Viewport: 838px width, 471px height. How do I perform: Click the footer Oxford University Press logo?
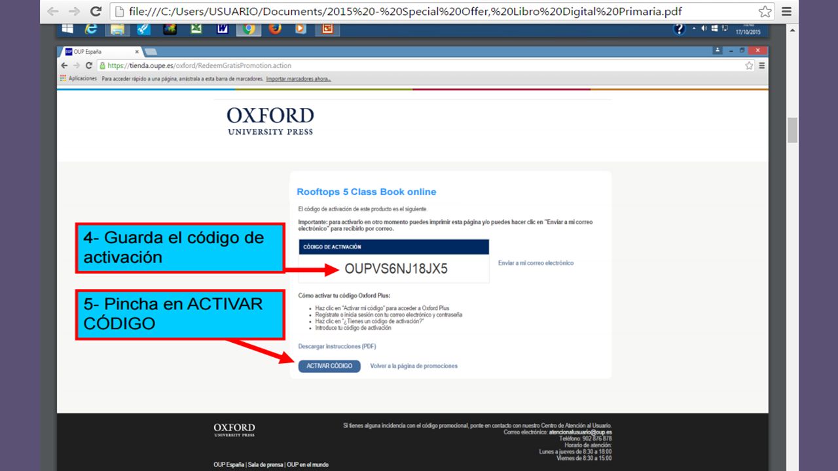234,430
